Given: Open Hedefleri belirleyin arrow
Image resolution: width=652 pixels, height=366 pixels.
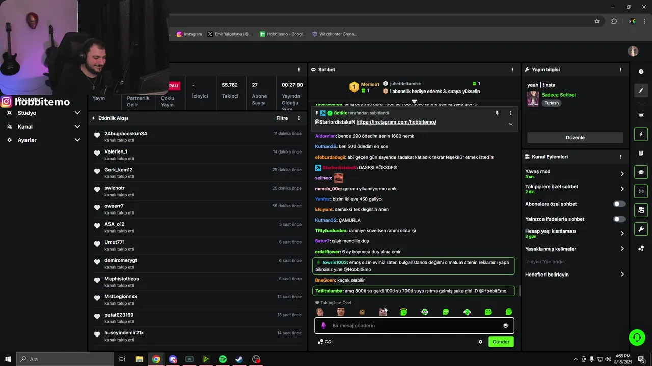Looking at the screenshot, I should (622, 274).
